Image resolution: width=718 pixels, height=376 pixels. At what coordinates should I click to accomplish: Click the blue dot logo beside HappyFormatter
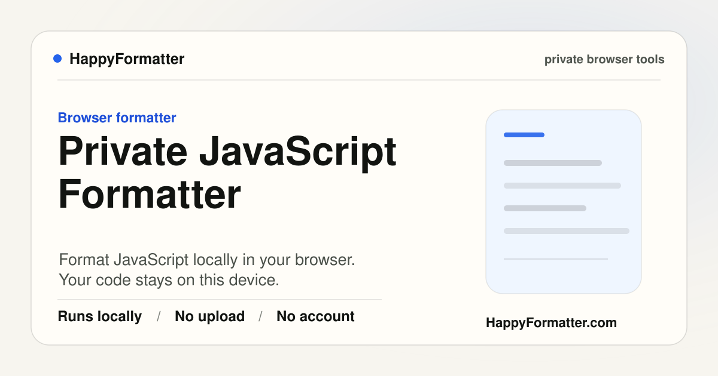coord(57,58)
